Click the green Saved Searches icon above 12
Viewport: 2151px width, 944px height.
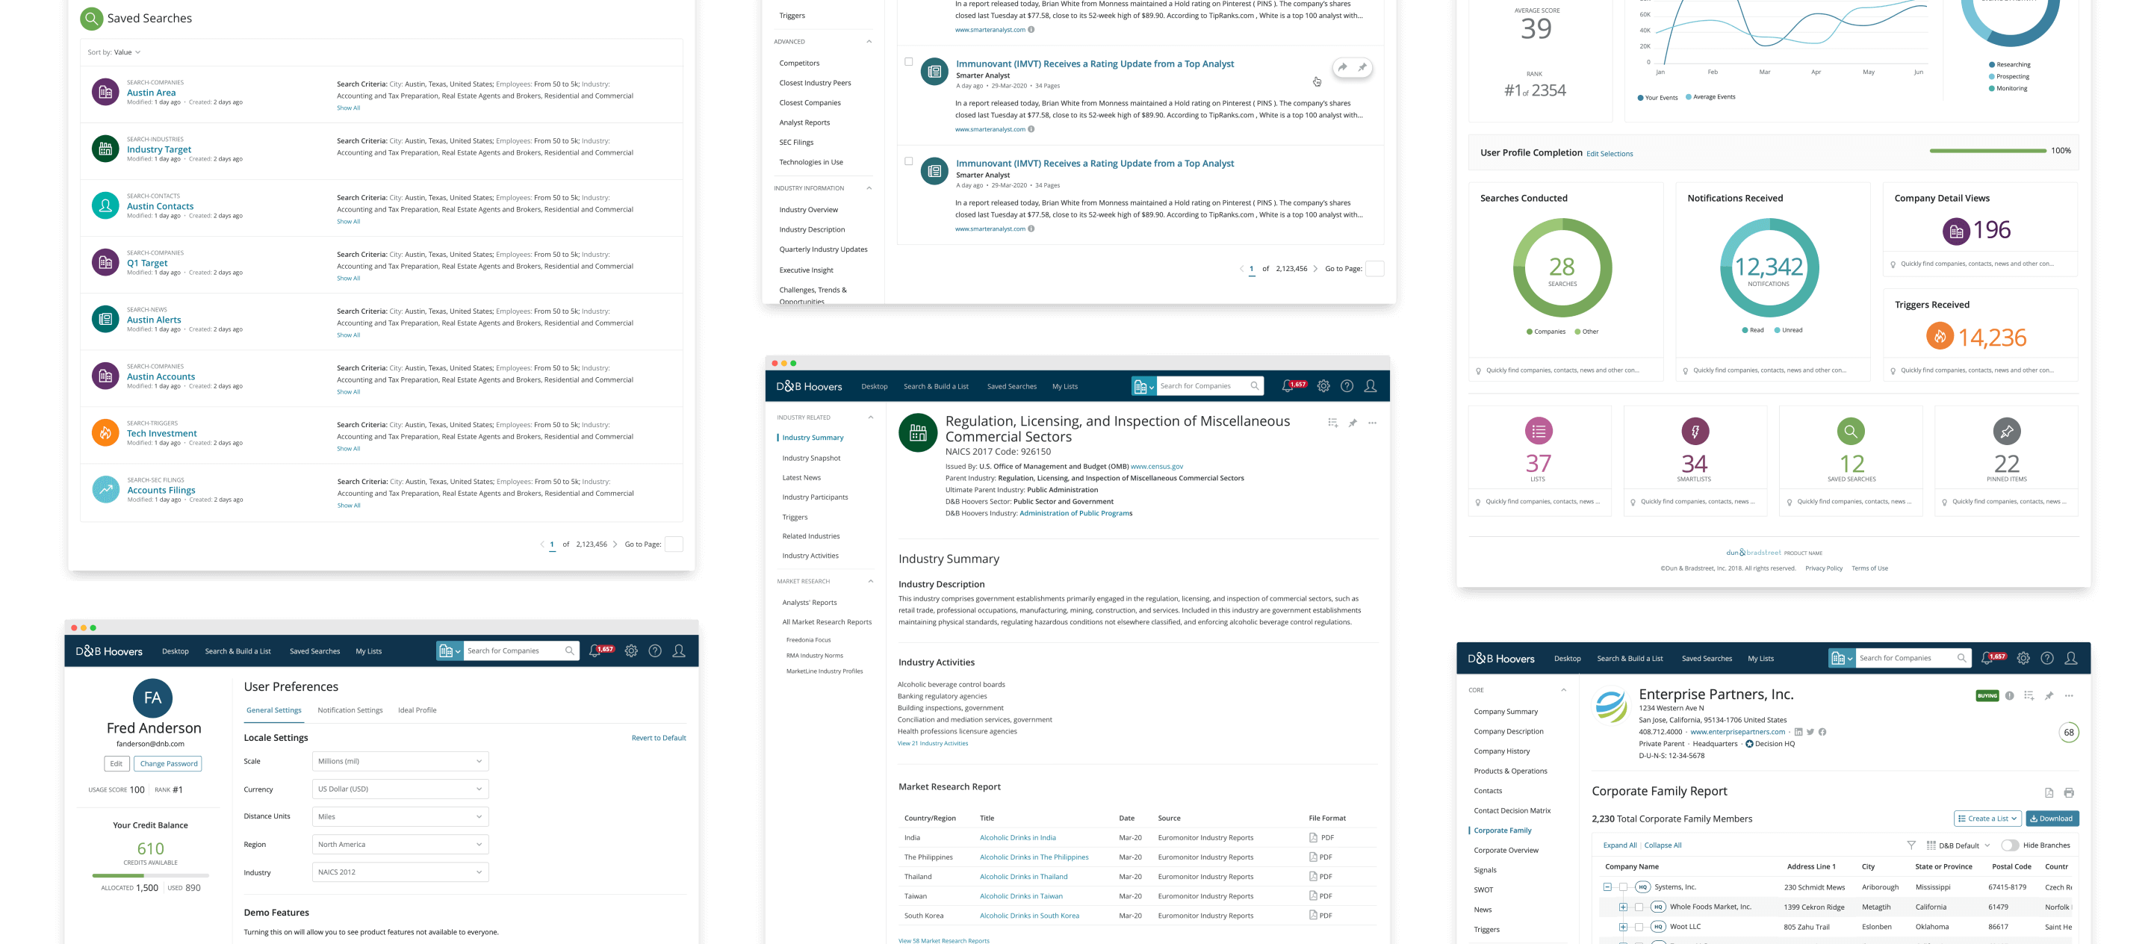coord(1851,432)
